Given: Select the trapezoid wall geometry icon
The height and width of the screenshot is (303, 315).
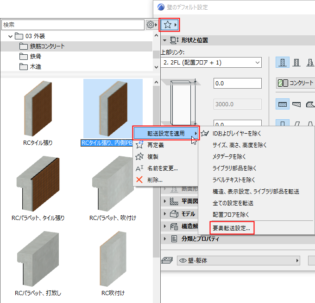Looking at the screenshot, I should (x=296, y=104).
